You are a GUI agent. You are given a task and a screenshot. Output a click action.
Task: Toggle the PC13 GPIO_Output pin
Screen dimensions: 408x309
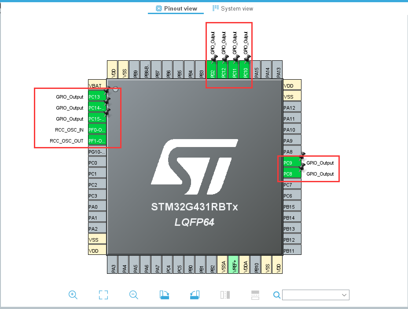click(x=96, y=96)
